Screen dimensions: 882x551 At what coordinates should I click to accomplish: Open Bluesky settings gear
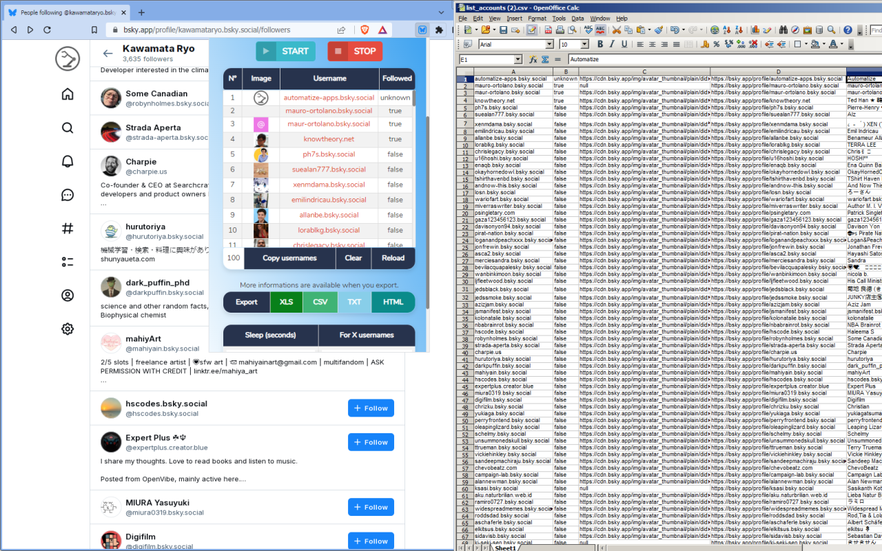(x=68, y=329)
